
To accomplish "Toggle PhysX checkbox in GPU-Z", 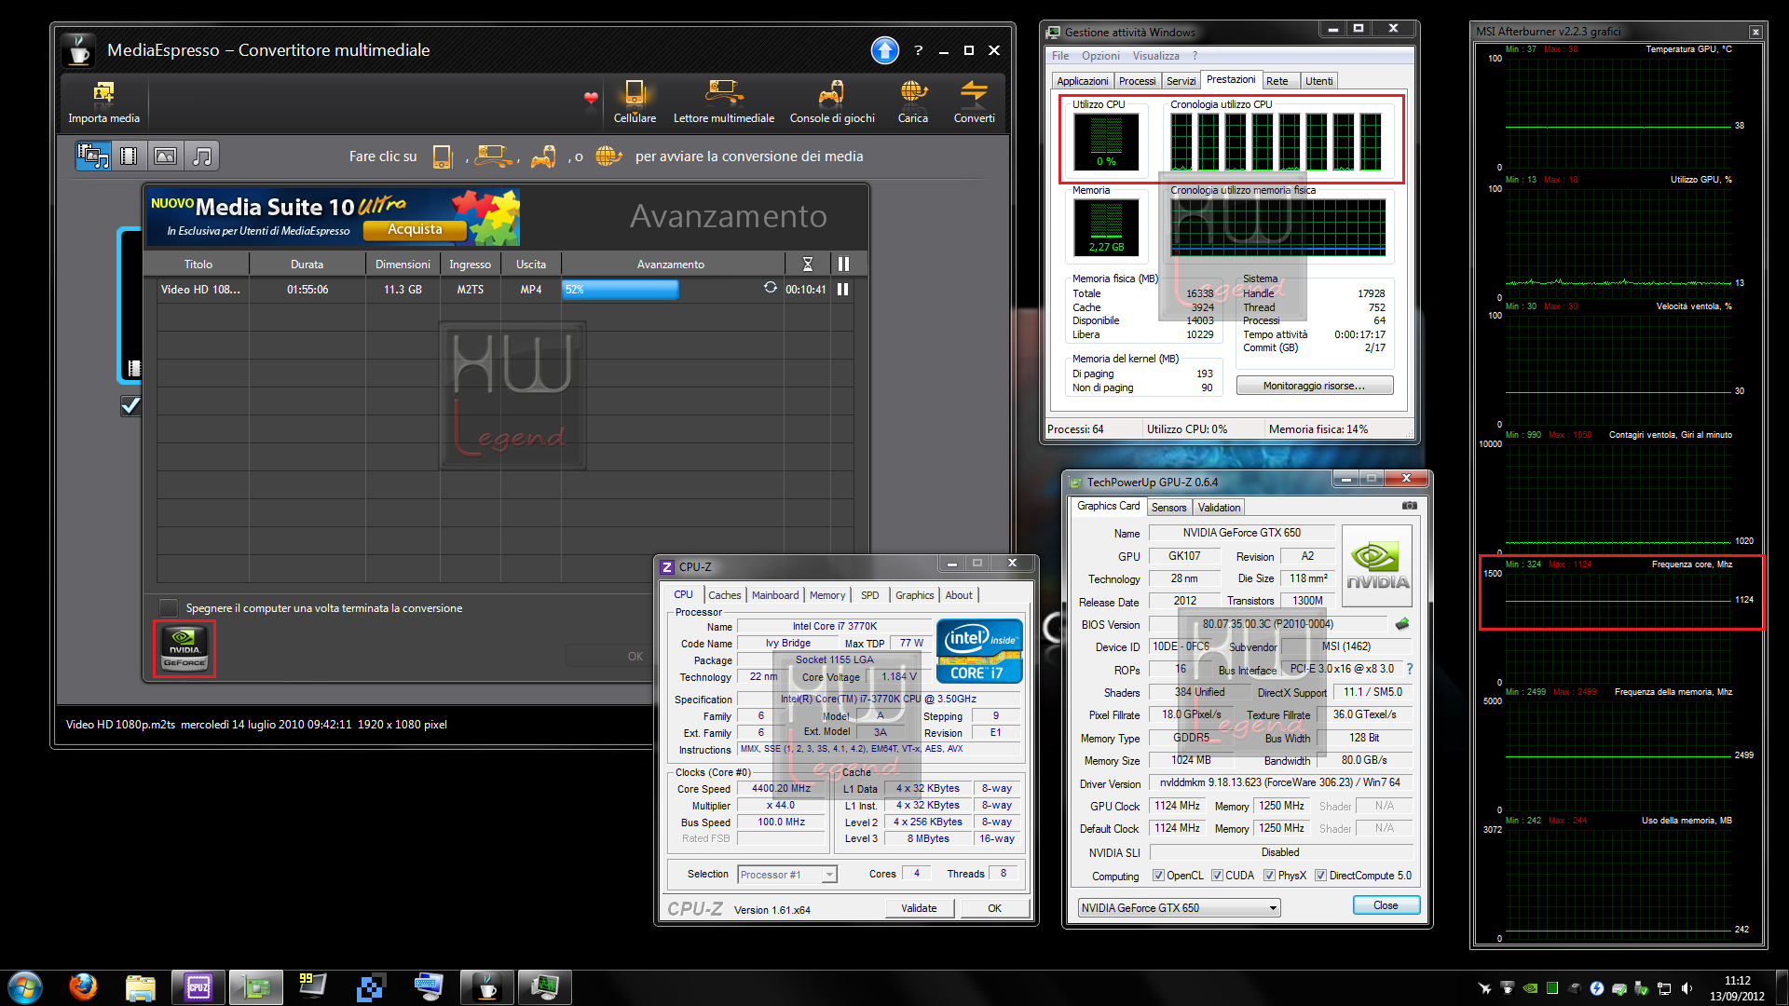I will pyautogui.click(x=1269, y=876).
